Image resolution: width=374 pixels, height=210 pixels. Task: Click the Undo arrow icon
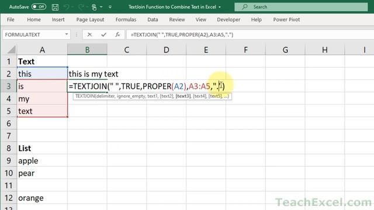(x=66, y=7)
